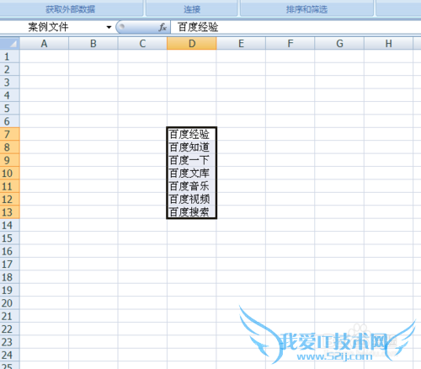Open the 获取外部数据 ribbon group
The image size is (421, 369).
tap(71, 9)
